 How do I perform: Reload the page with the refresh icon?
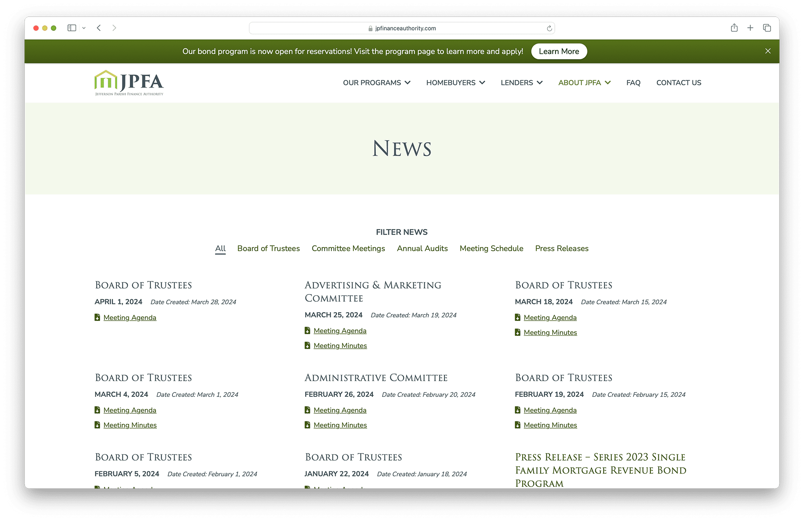[549, 28]
